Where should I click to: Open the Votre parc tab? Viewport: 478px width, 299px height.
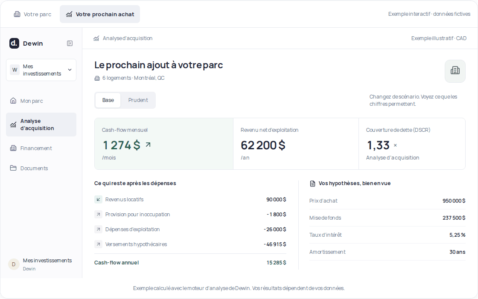32,15
